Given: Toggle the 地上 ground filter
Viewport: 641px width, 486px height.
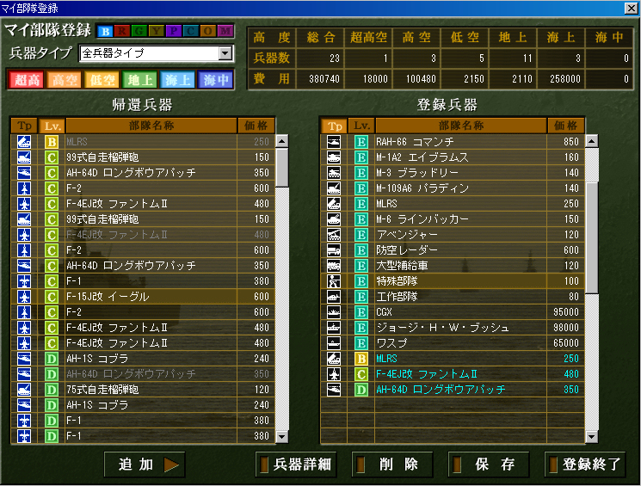Looking at the screenshot, I should [x=139, y=80].
